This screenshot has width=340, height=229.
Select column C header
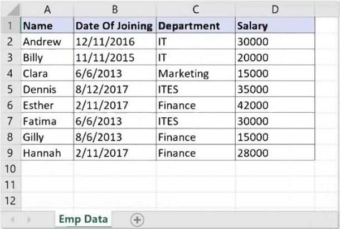tap(195, 9)
